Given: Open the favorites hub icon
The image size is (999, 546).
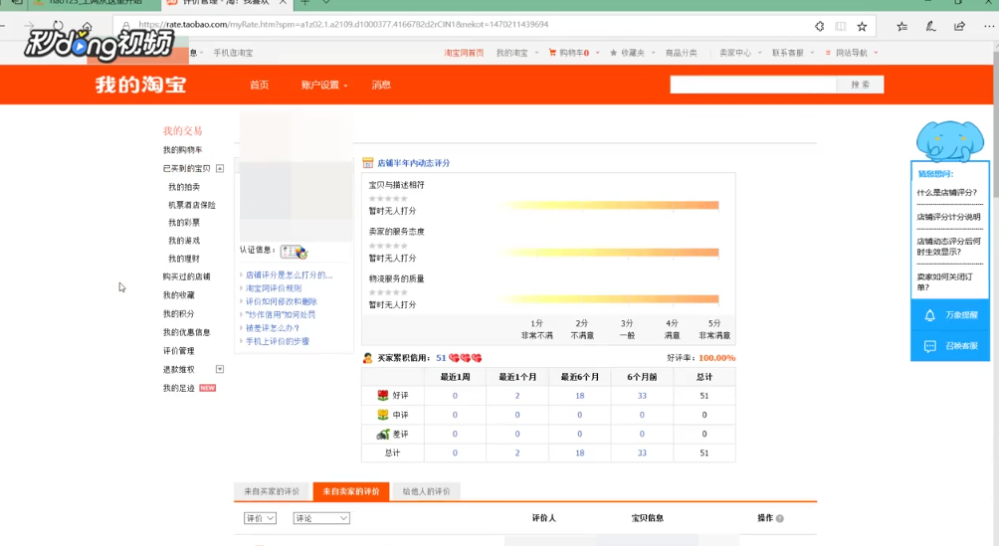Looking at the screenshot, I should [902, 26].
